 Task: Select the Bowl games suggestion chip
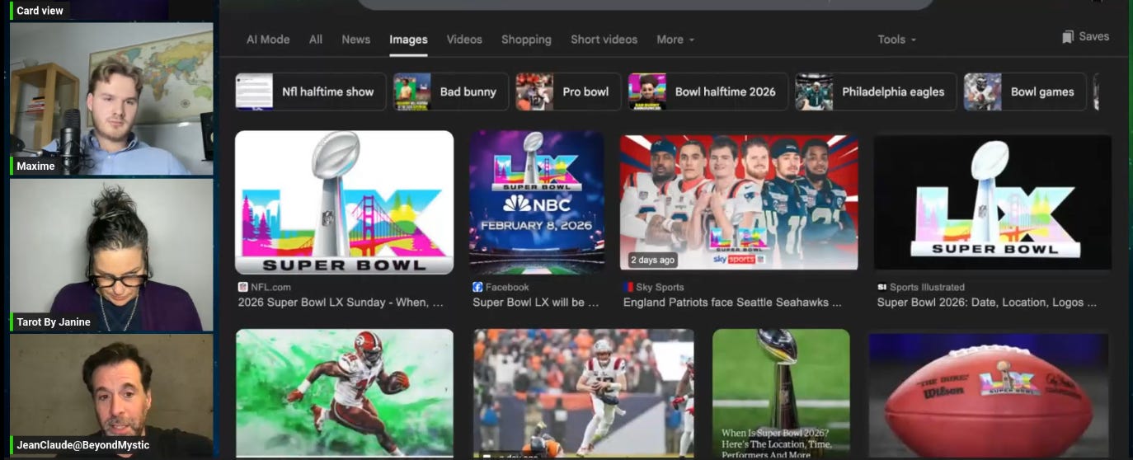1024,92
